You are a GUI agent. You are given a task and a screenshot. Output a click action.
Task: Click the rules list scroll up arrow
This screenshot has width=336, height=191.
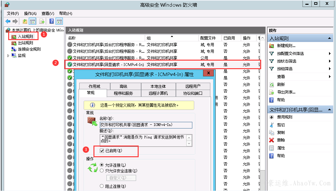pos(262,38)
